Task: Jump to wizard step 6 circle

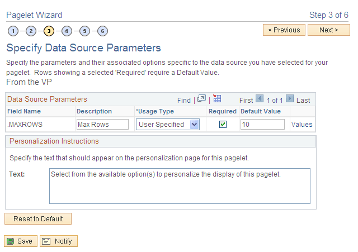Action: point(103,31)
